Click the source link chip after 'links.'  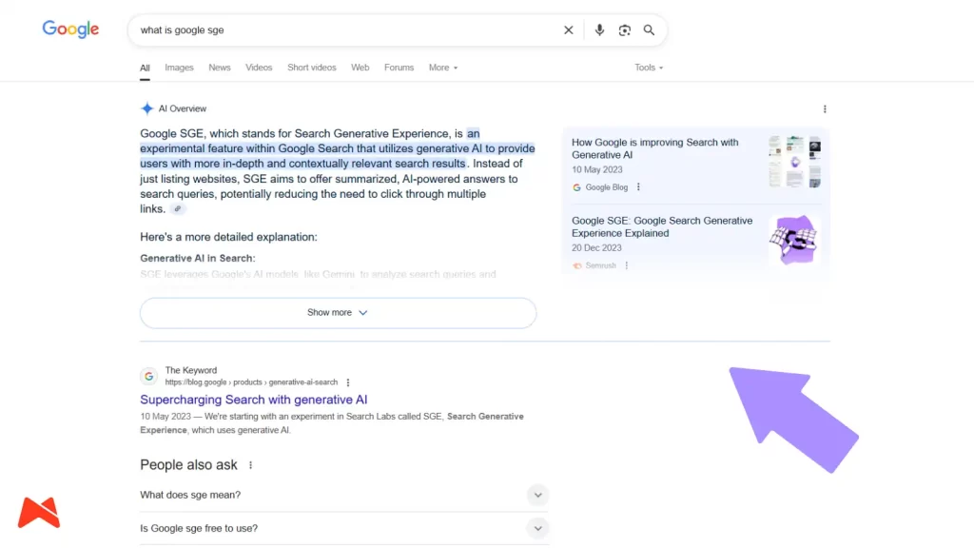click(178, 208)
